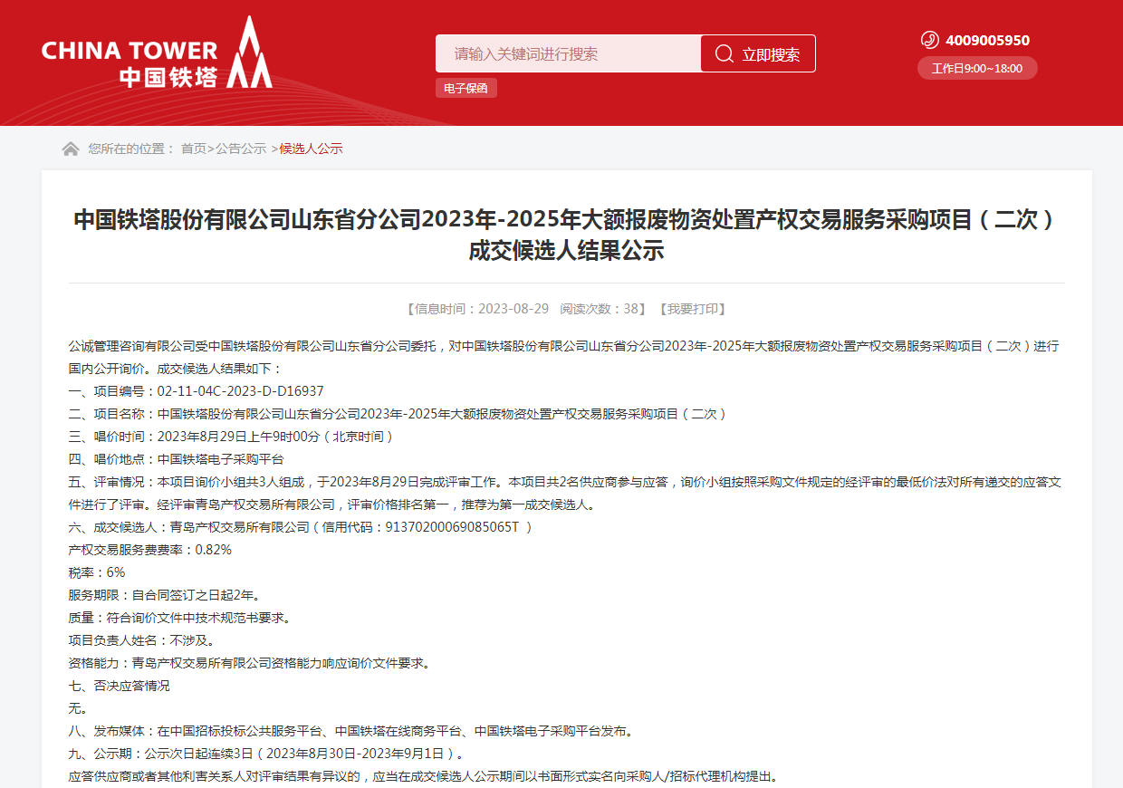The width and height of the screenshot is (1123, 788).
Task: Click the 您所在的位置 label
Action: pos(131,149)
